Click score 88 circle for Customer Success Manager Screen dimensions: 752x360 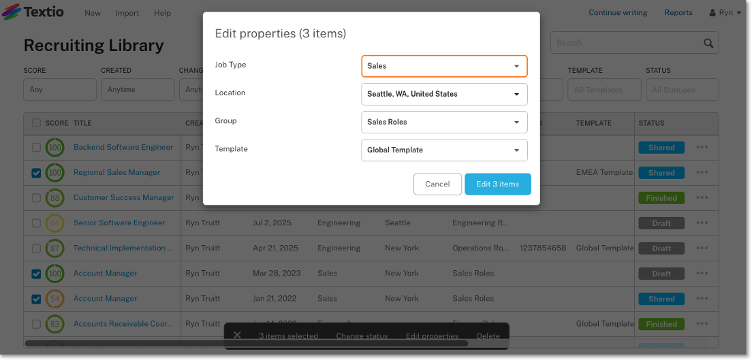55,198
